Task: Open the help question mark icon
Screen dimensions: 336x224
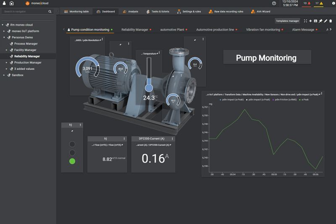Action: [x=274, y=3]
